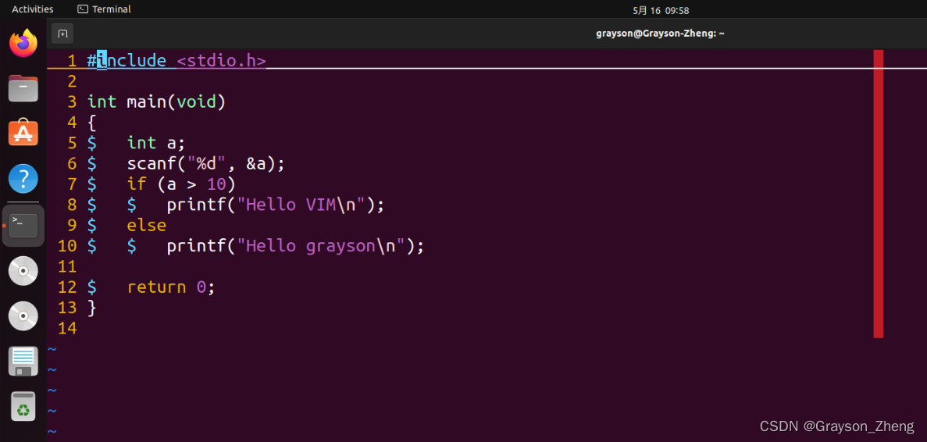Click the return 0 statement
The image size is (927, 442).
[170, 287]
